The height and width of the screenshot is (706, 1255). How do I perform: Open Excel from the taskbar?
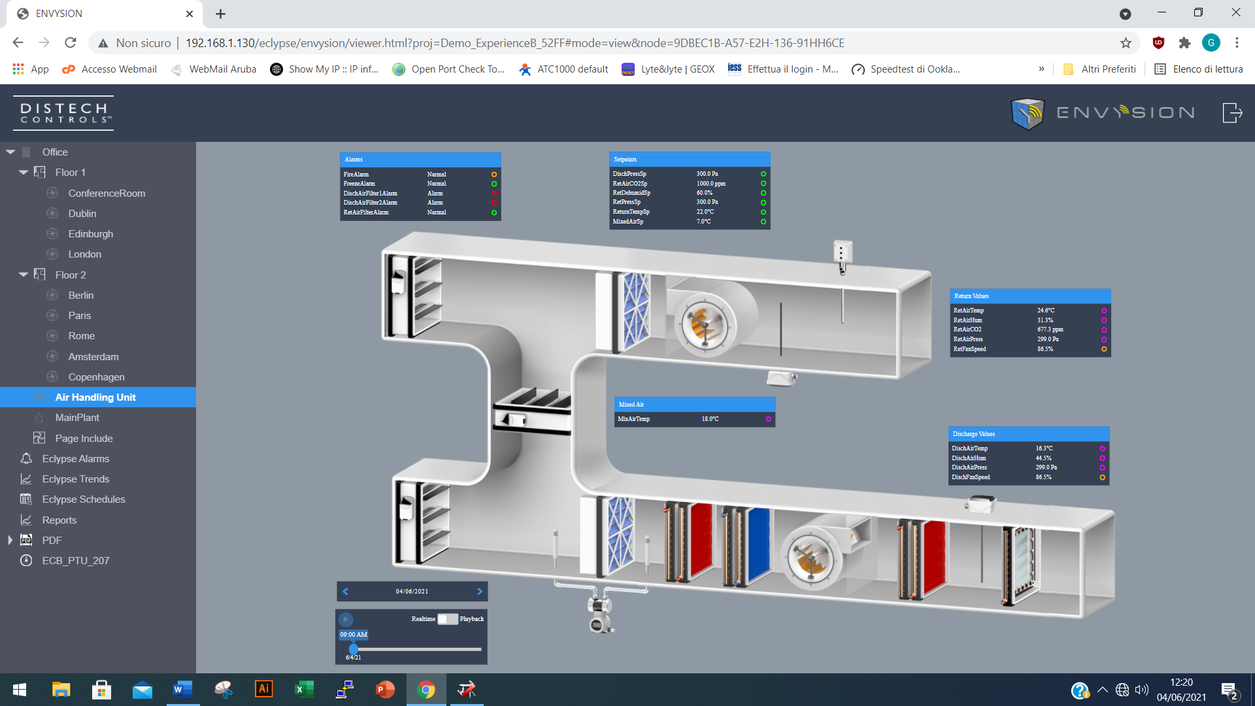click(x=304, y=689)
